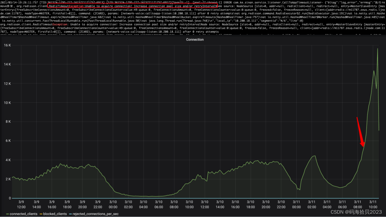This screenshot has width=386, height=217.
Task: Click the org.redisson.client.RedisTimeoutException second log line
Action: tap(34, 25)
